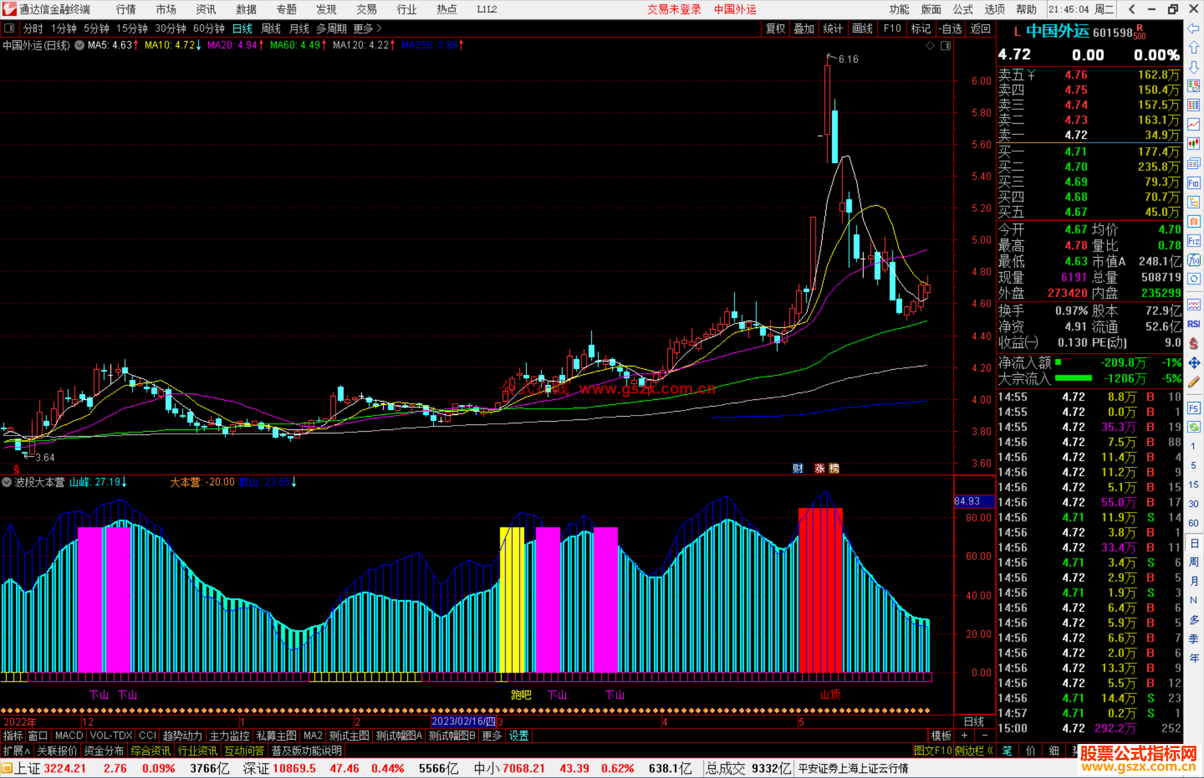Expand the 扩展 panel at bottom left
The width and height of the screenshot is (1204, 778).
[17, 751]
